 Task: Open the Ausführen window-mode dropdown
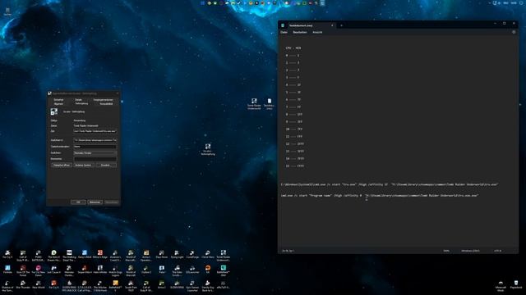click(x=95, y=153)
